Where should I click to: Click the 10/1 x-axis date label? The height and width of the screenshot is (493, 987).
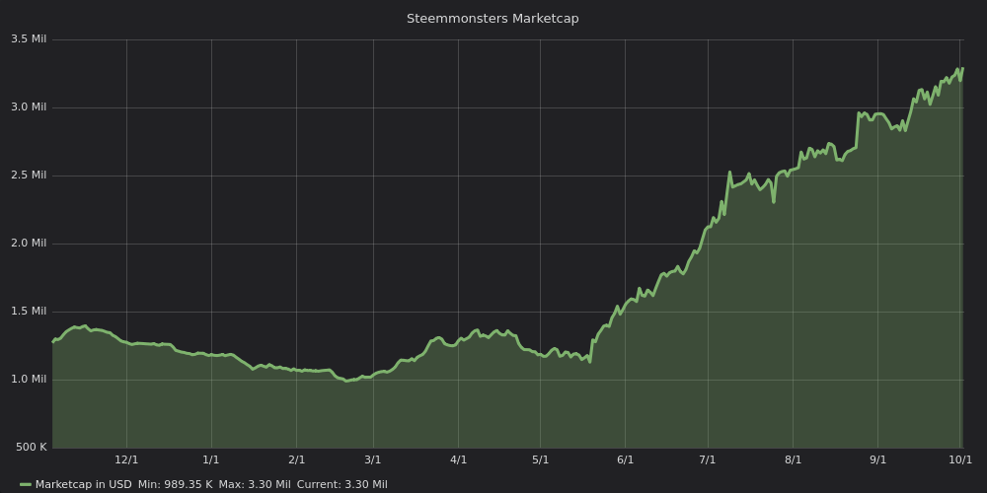click(x=960, y=459)
